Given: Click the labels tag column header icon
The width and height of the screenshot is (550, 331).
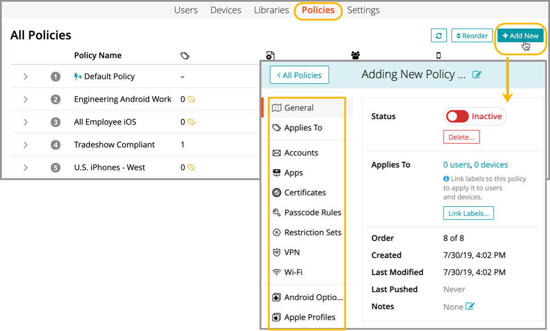Looking at the screenshot, I should tap(184, 56).
